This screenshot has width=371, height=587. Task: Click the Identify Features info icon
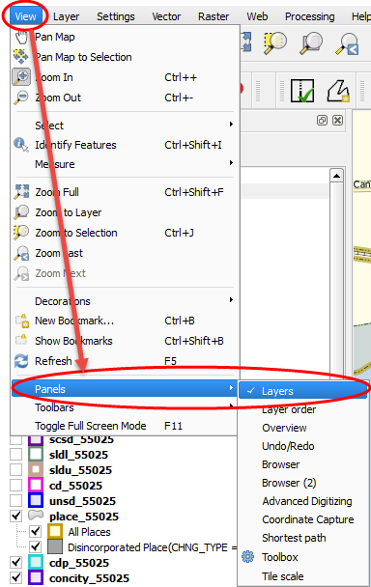(x=21, y=145)
